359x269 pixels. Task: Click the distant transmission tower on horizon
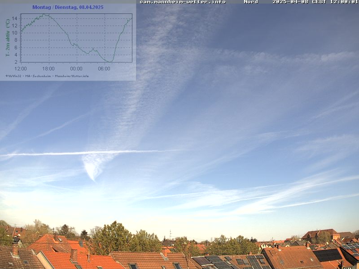click(x=170, y=234)
